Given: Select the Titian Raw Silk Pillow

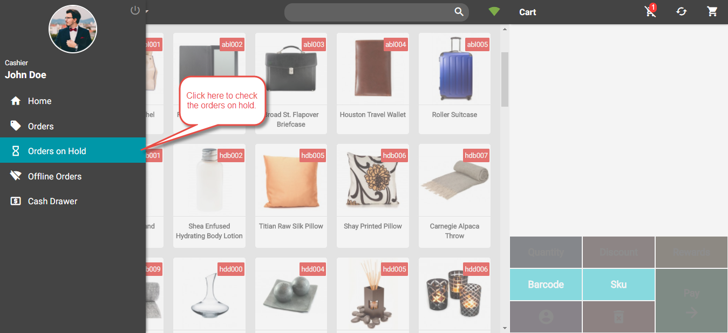Looking at the screenshot, I should [291, 196].
